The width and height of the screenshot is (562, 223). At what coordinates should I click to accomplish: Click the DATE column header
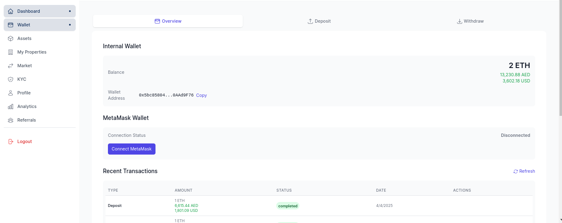click(381, 190)
